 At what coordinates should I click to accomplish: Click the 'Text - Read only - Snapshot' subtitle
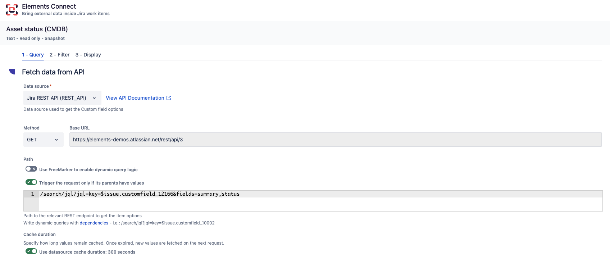36,38
